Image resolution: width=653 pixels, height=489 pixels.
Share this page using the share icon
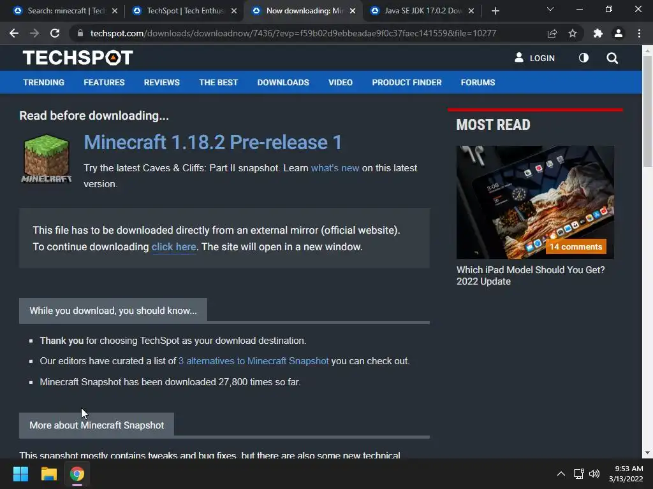tap(552, 33)
